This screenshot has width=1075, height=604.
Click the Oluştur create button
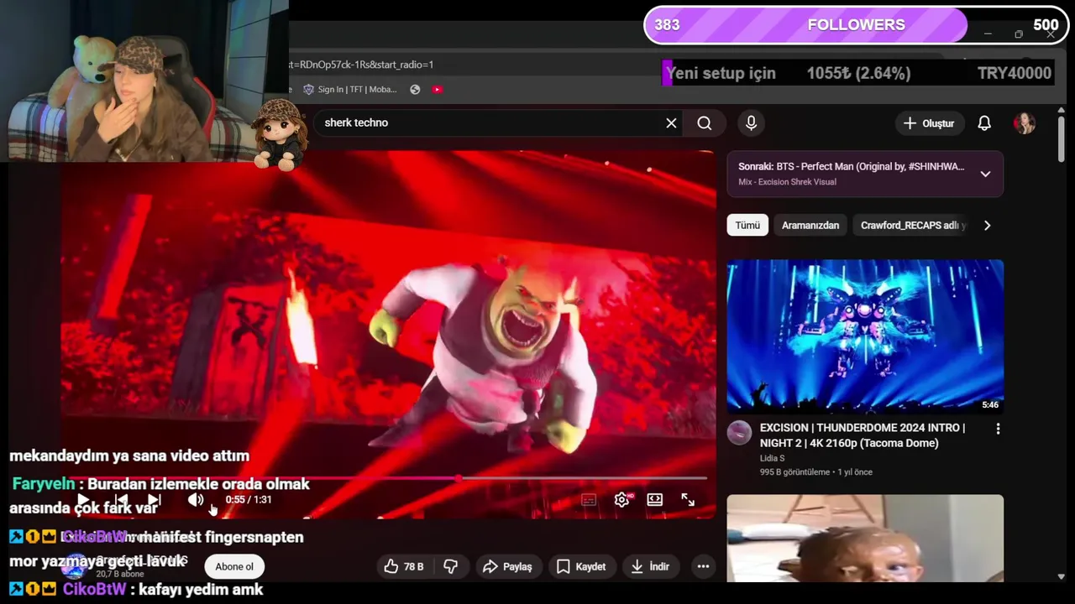(928, 123)
